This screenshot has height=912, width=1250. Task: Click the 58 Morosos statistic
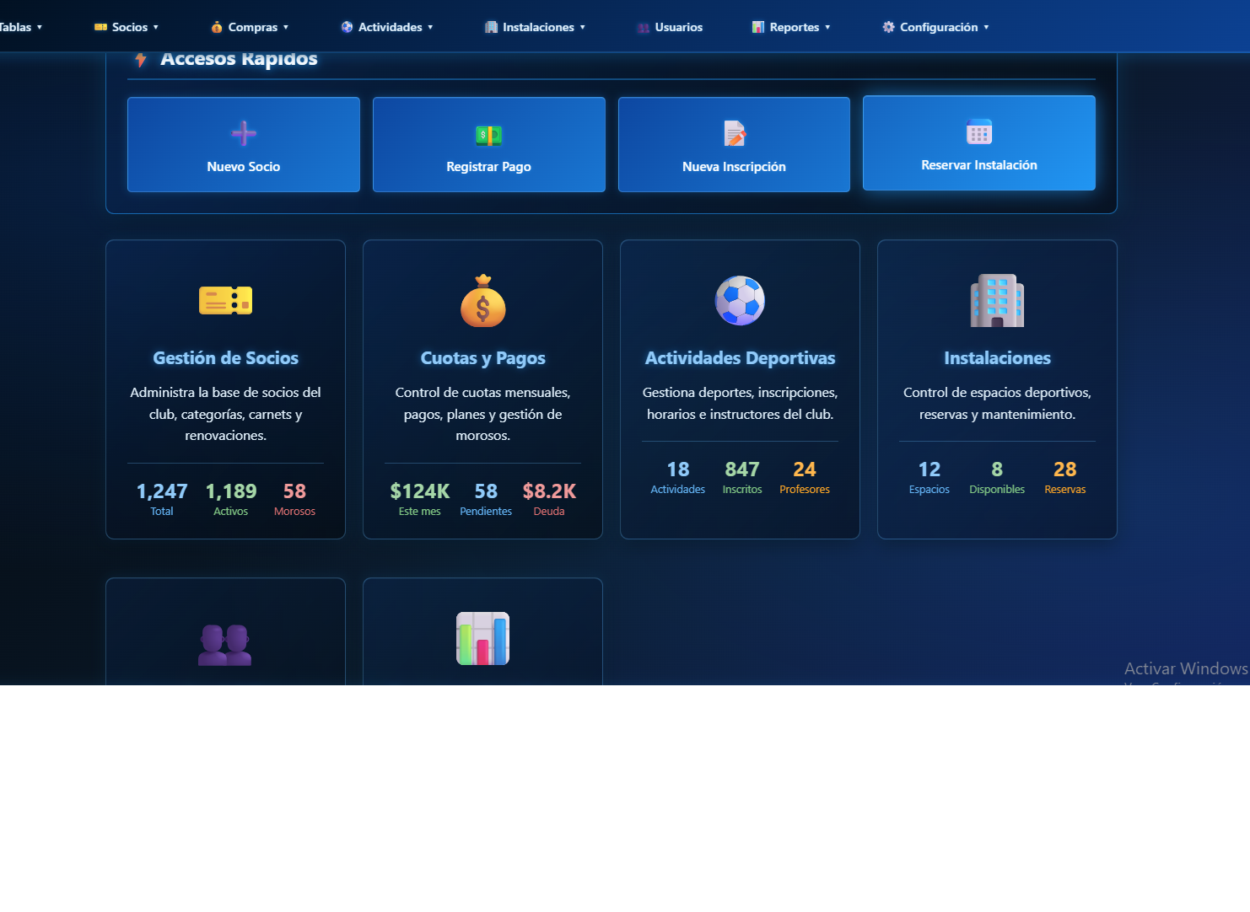294,499
